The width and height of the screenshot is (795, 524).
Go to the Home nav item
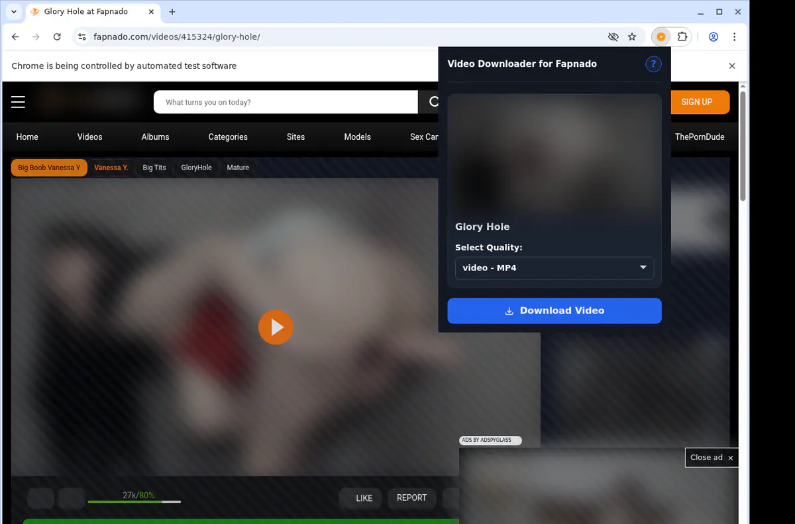27,136
